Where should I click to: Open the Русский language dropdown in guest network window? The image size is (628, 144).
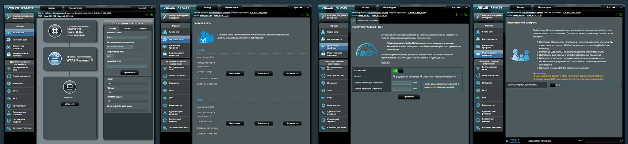(x=298, y=7)
